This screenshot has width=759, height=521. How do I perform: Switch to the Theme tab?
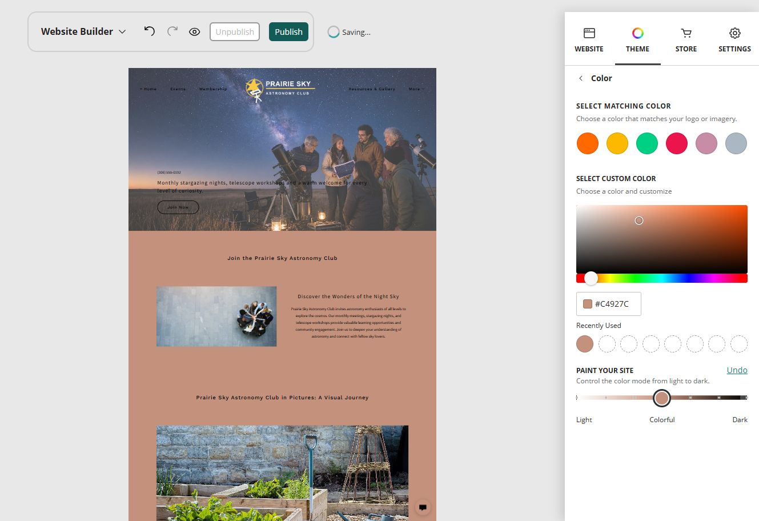click(637, 40)
